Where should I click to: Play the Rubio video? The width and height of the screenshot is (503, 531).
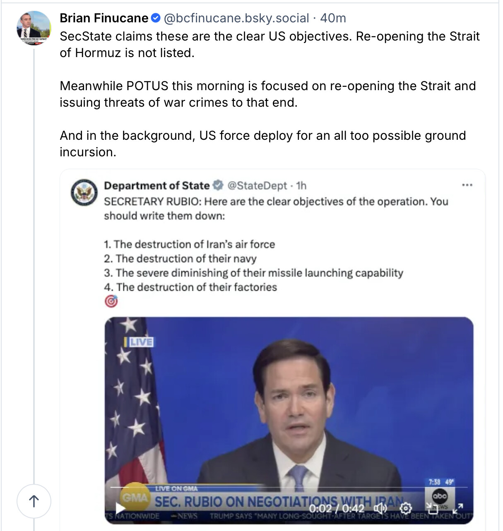pos(120,508)
